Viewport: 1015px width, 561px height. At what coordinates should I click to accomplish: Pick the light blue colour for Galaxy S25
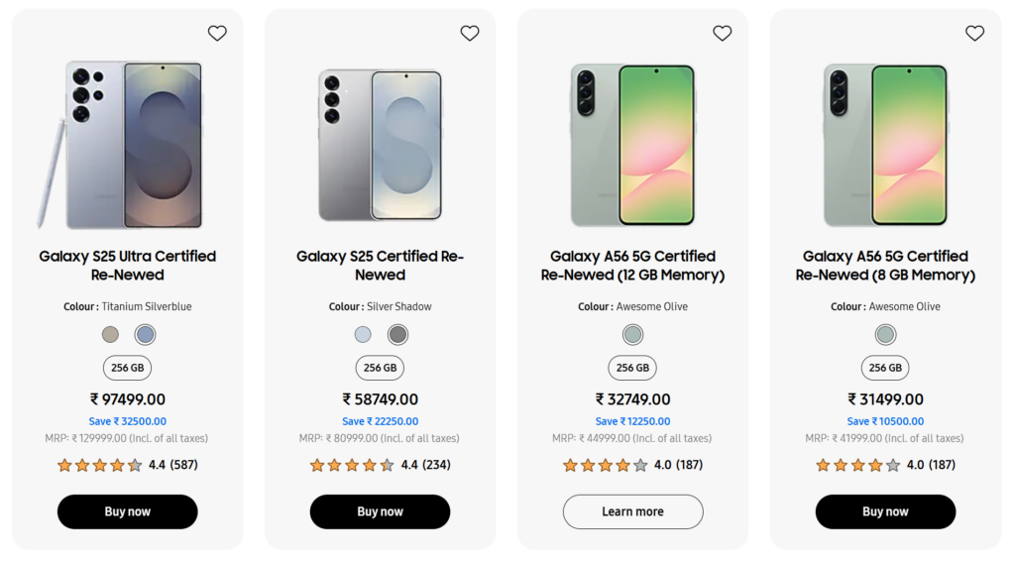(x=363, y=335)
